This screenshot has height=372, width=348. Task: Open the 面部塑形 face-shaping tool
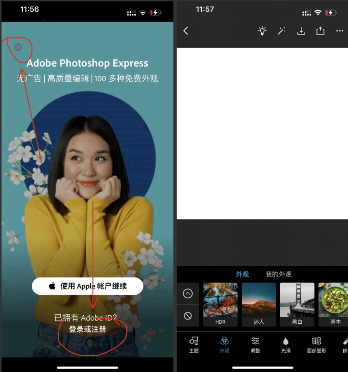(x=317, y=345)
